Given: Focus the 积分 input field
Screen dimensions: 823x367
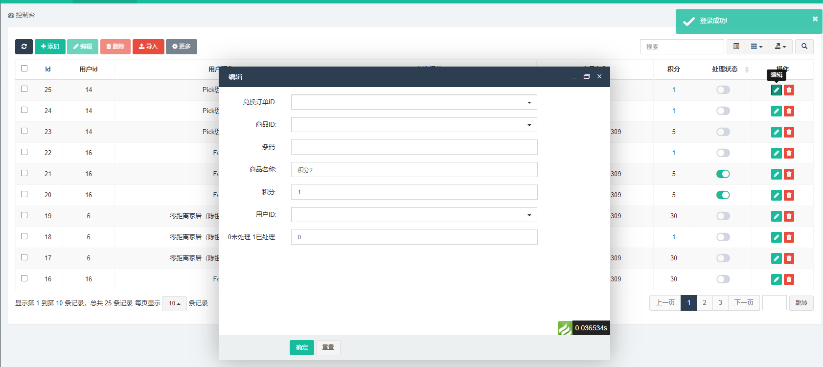Looking at the screenshot, I should tap(414, 192).
